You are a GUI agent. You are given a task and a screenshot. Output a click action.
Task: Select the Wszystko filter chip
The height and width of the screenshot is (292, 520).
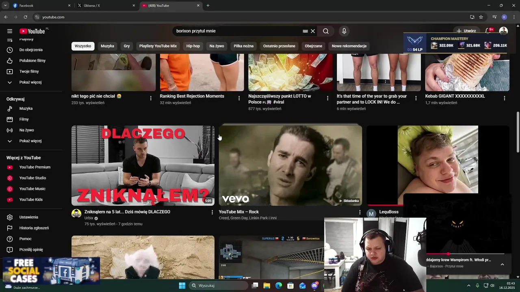[x=83, y=46]
